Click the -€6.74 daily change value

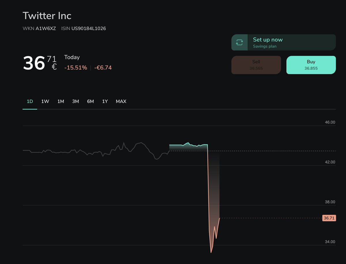(x=103, y=68)
